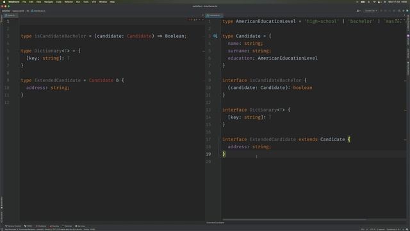This screenshot has height=231, width=410.
Task: Click the cursor position indicator in status bar
Action: tap(363, 230)
